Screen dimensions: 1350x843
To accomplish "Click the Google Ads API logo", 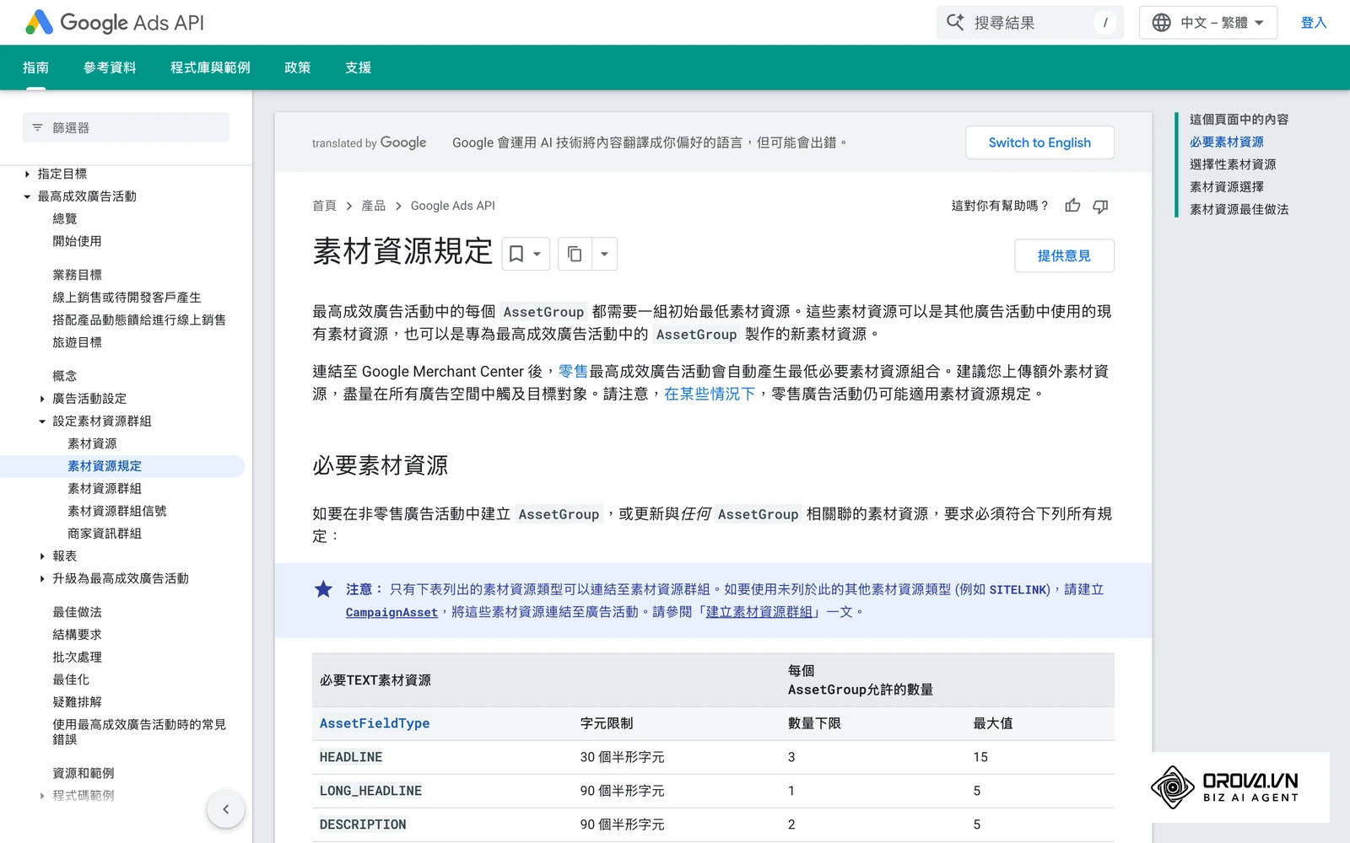I will [x=115, y=23].
